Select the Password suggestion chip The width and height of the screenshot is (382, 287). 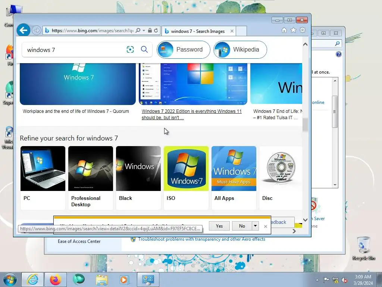click(184, 50)
